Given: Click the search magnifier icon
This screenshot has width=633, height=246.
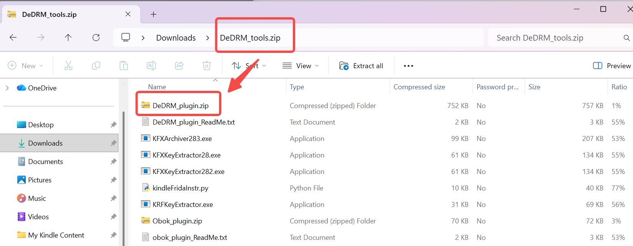Looking at the screenshot, I should click(x=626, y=38).
